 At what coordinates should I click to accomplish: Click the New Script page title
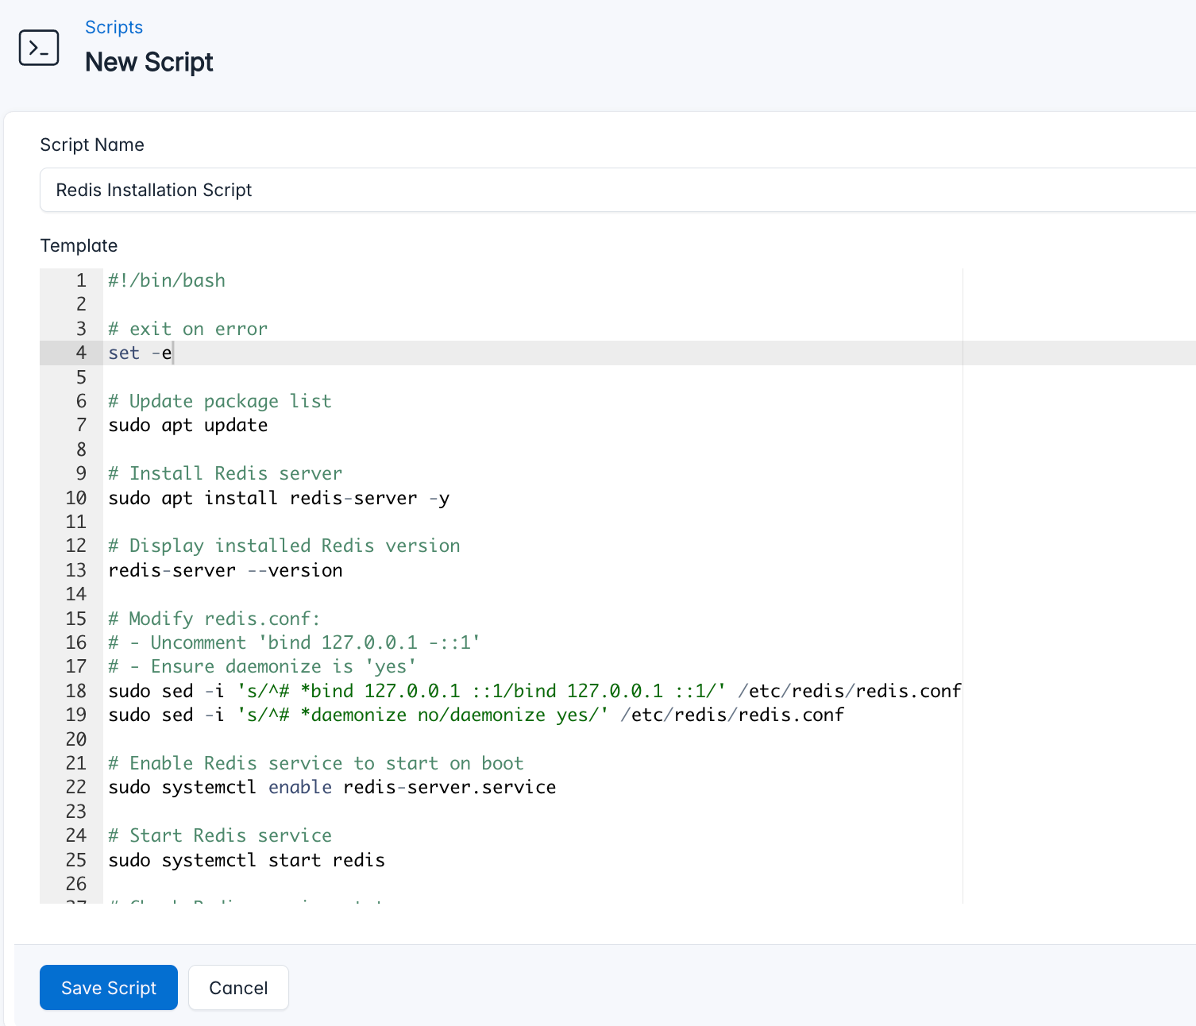pos(149,62)
